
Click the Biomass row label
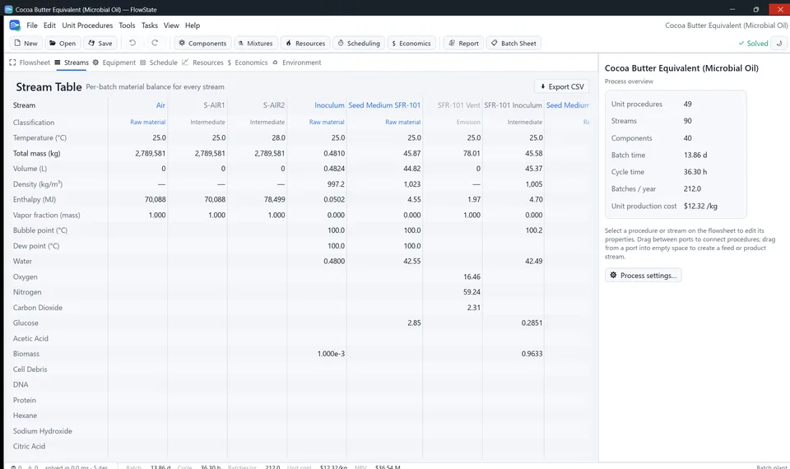tap(26, 354)
